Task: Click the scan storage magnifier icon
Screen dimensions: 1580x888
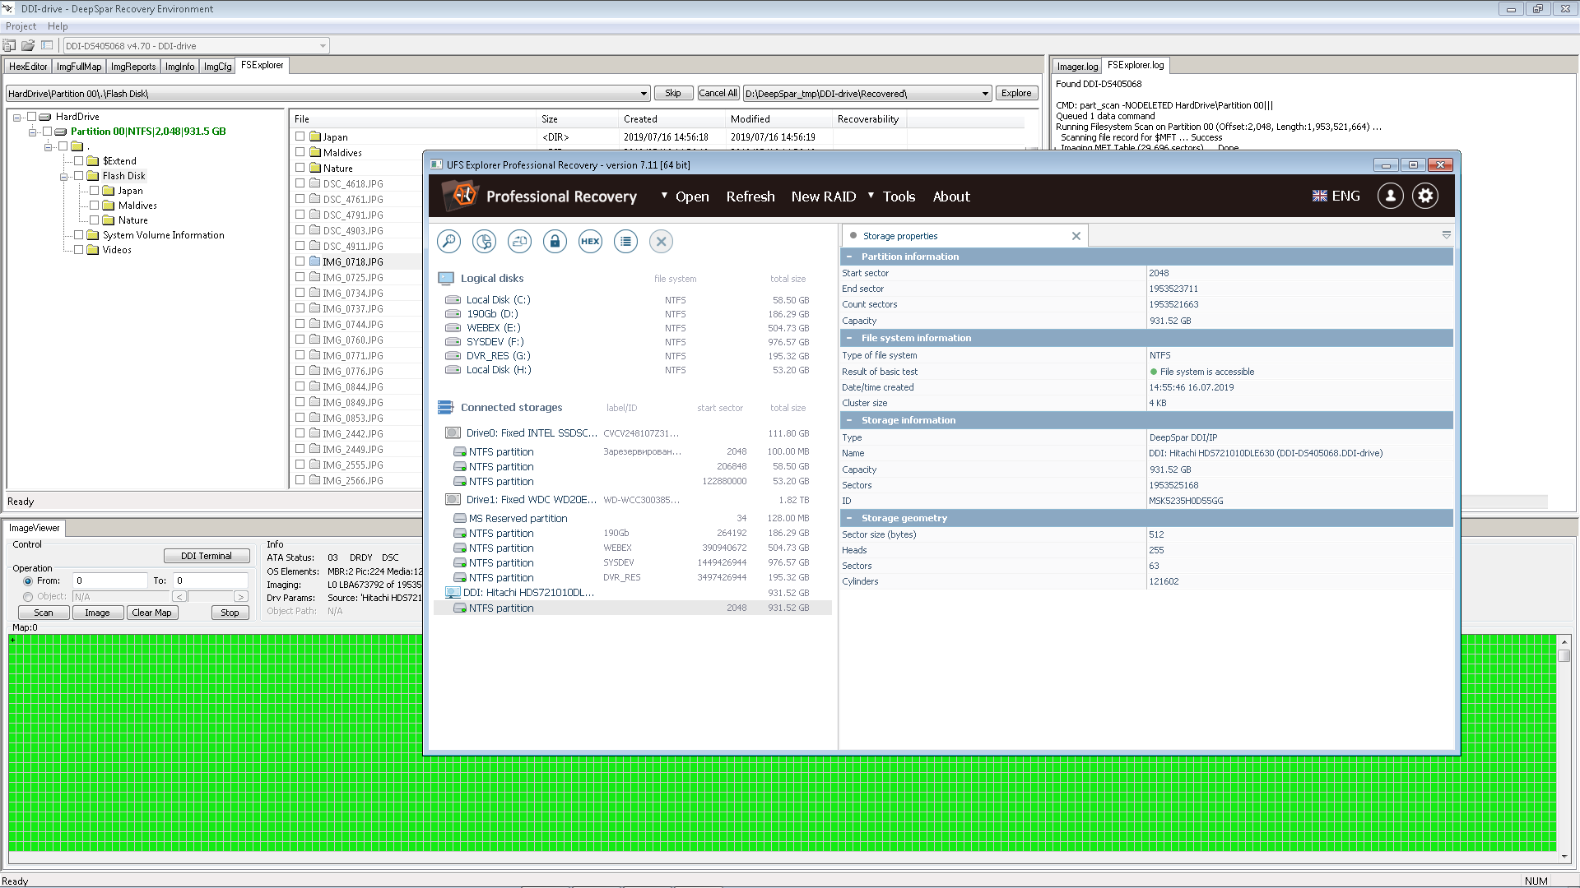Action: [448, 241]
